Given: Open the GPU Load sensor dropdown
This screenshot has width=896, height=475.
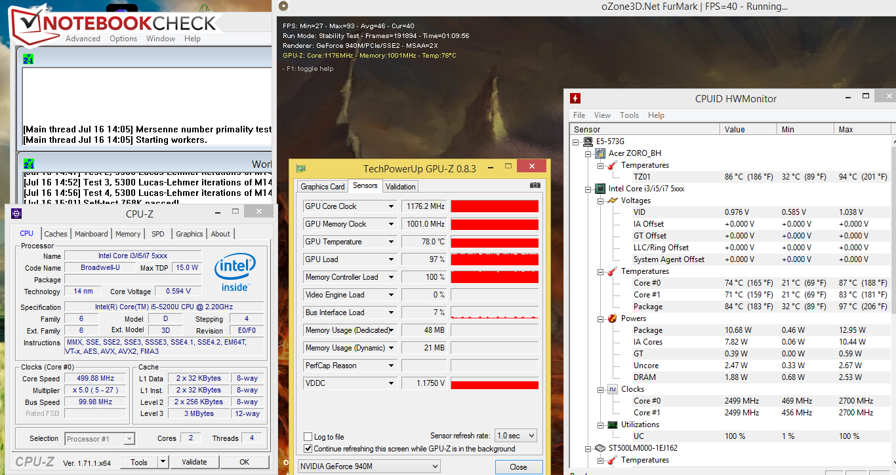Looking at the screenshot, I should (392, 259).
